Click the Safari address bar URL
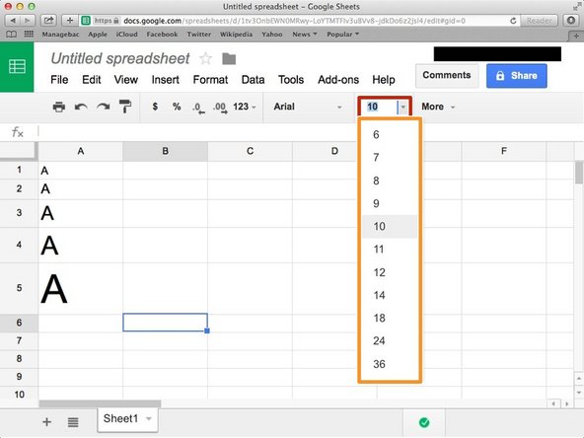The height and width of the screenshot is (438, 584). 294,21
